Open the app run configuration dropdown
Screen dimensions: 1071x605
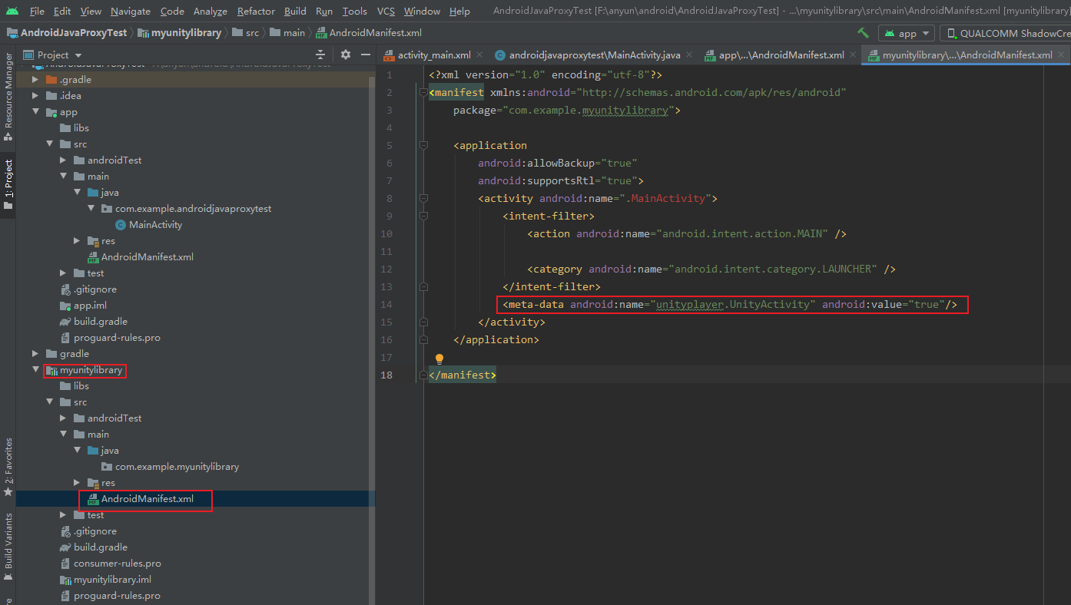click(x=907, y=33)
